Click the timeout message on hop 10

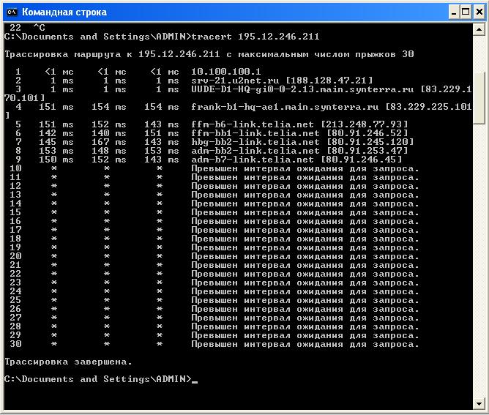point(305,168)
